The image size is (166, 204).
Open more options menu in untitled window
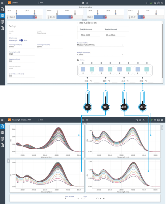coord(147,3)
